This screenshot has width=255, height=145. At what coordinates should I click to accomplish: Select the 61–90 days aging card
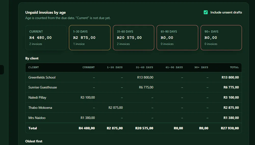tap(177, 38)
